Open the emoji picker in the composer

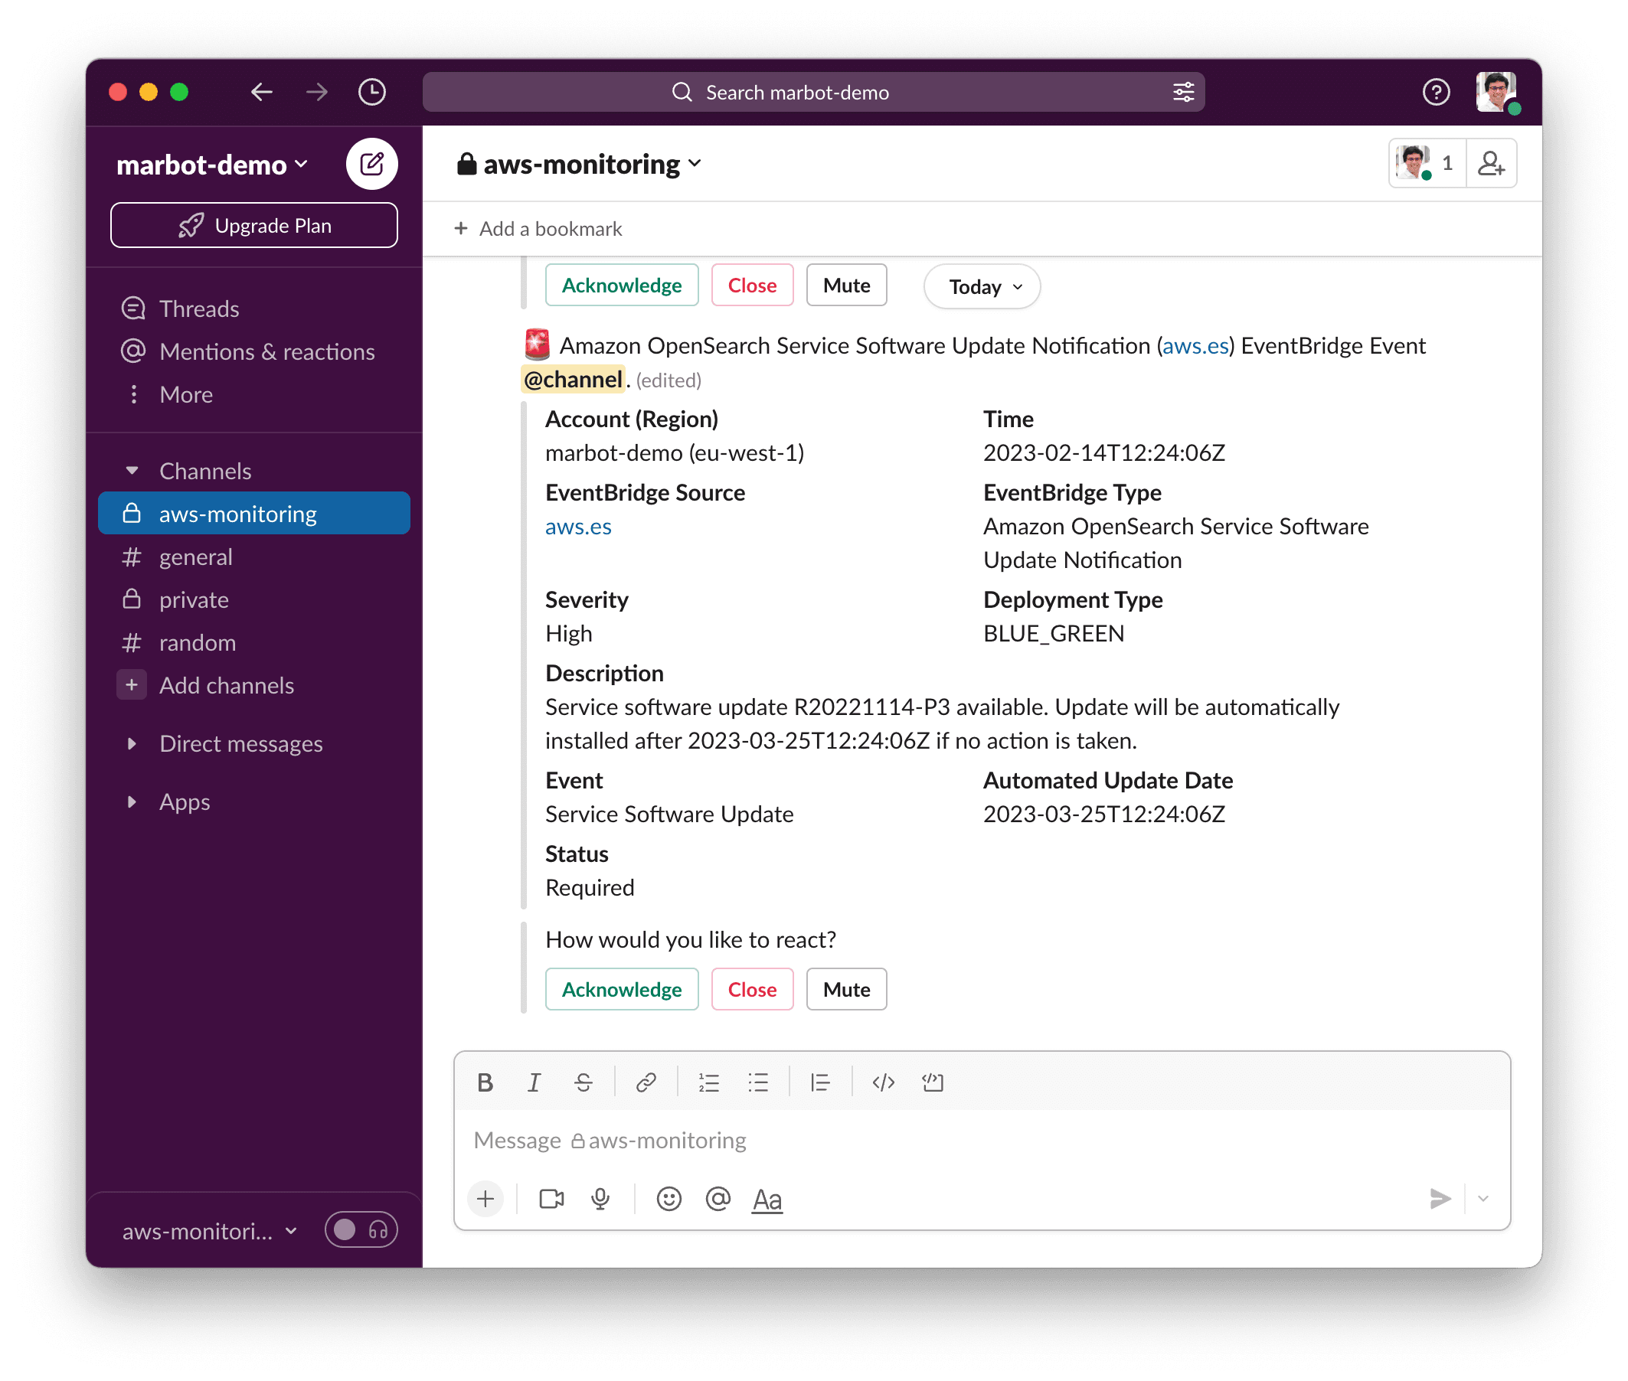click(669, 1199)
